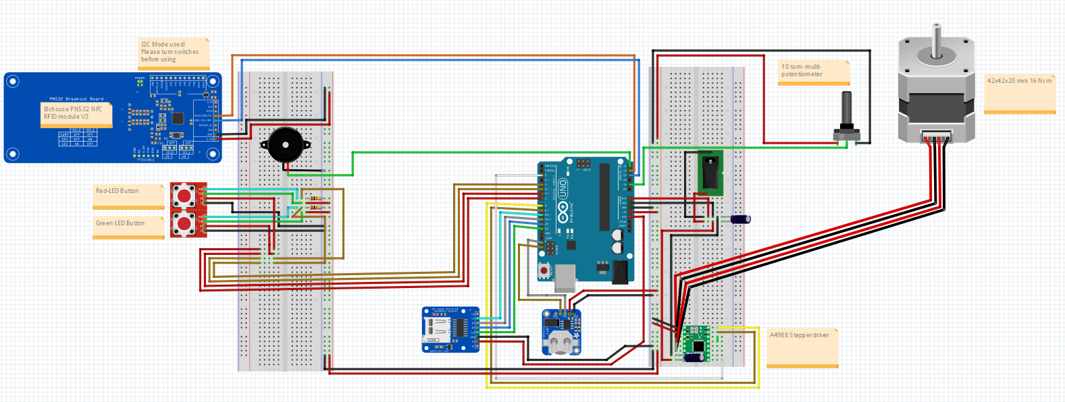Select the stepper motor body
The width and height of the screenshot is (1065, 402).
[x=937, y=90]
